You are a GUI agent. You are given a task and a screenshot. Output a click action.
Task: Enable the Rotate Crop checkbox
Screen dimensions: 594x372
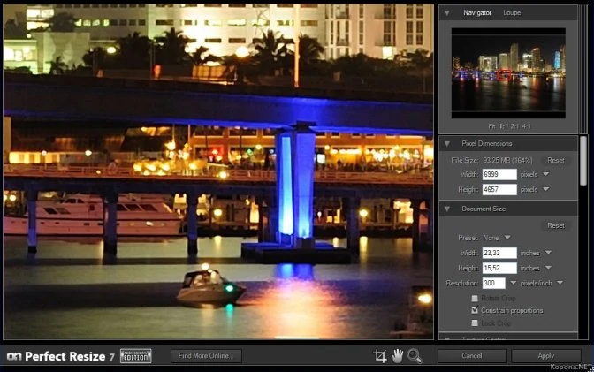click(475, 299)
